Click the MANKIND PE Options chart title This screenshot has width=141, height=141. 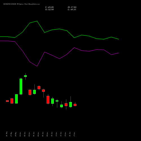(21, 4)
